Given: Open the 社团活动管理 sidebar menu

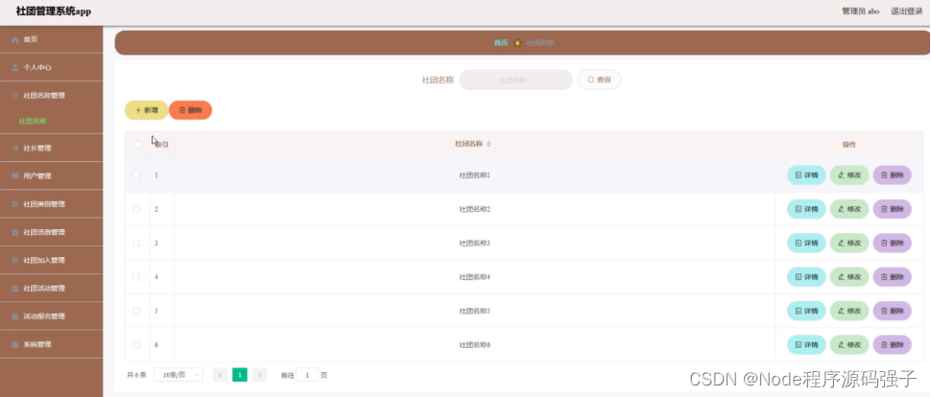Looking at the screenshot, I should click(51, 289).
